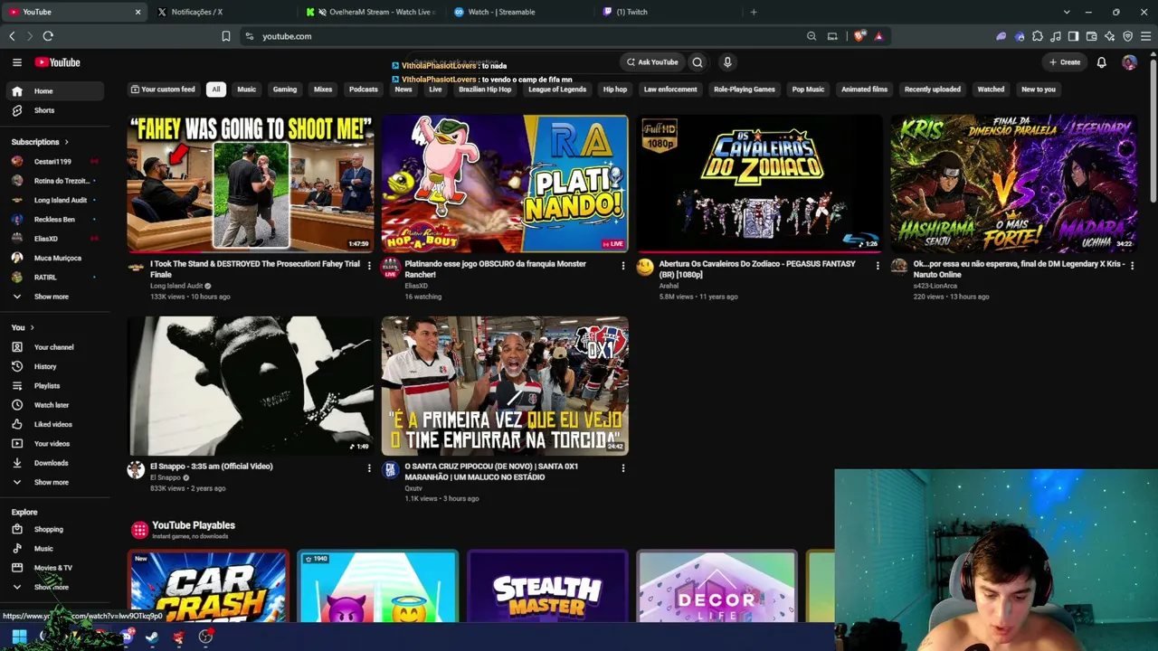Open browser extensions puzzle icon
1158x651 pixels.
click(x=1038, y=36)
